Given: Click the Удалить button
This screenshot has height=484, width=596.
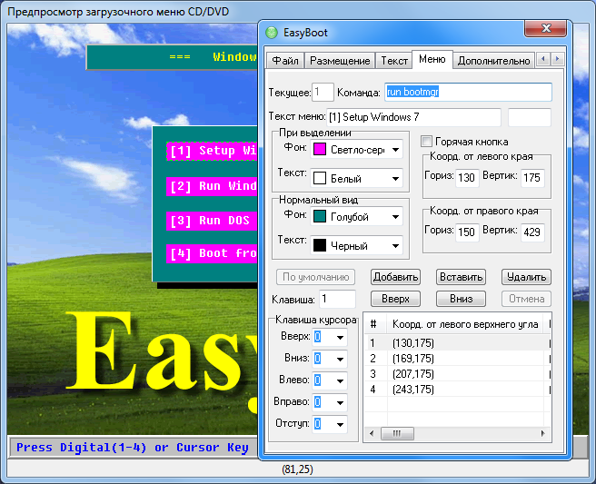Looking at the screenshot, I should pos(526,277).
